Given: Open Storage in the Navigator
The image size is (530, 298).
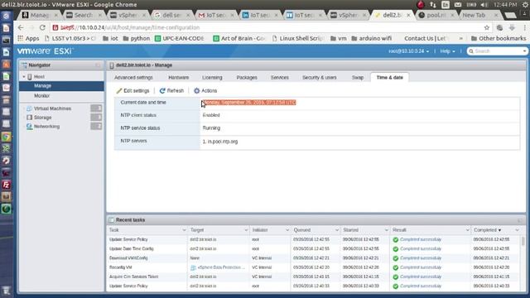Looking at the screenshot, I should (42, 118).
